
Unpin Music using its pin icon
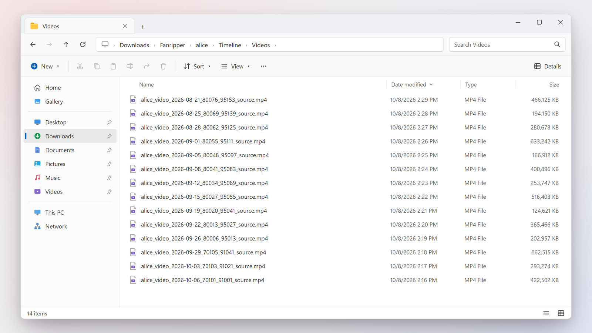click(109, 178)
